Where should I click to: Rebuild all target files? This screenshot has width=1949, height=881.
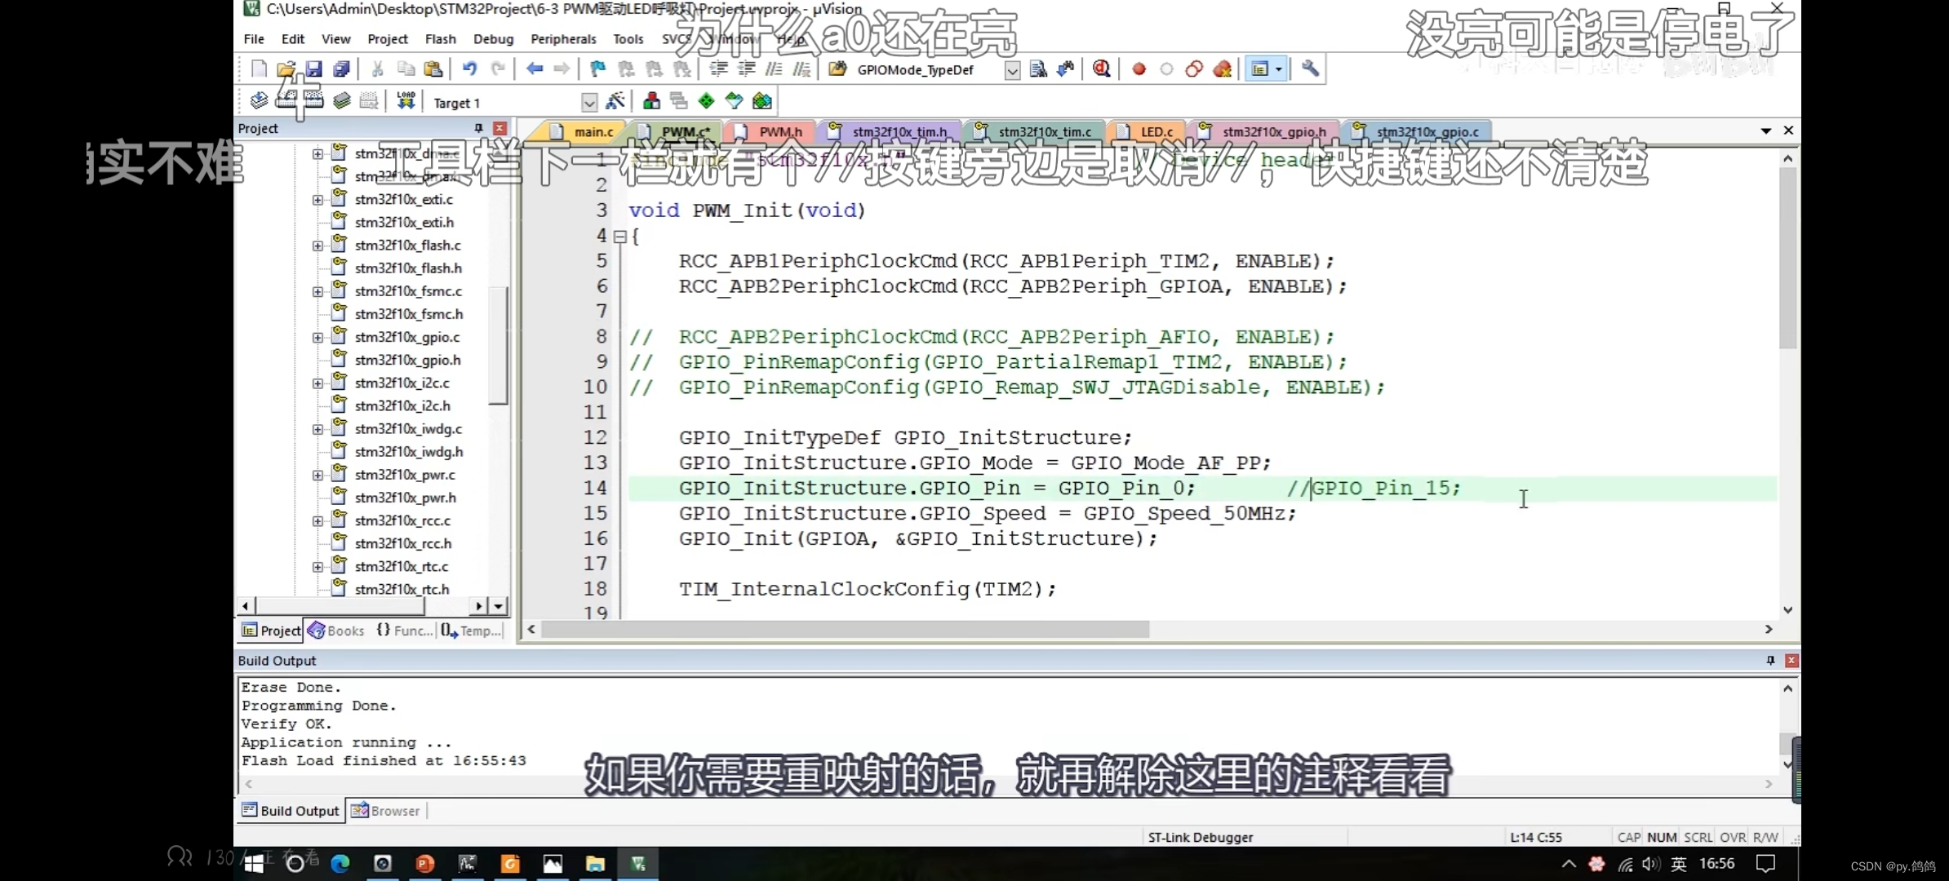pos(313,100)
